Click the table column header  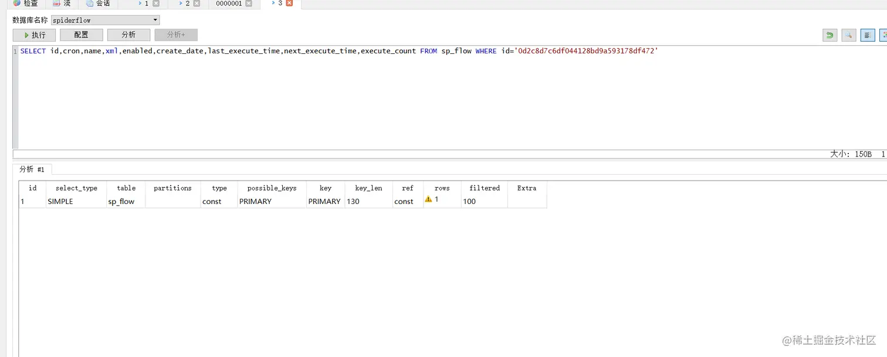point(126,188)
